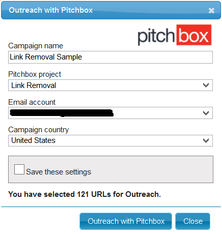
Task: Click the Save these settings label
Action: coord(59,172)
